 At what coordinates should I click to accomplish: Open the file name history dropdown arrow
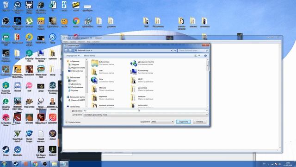tap(207, 111)
